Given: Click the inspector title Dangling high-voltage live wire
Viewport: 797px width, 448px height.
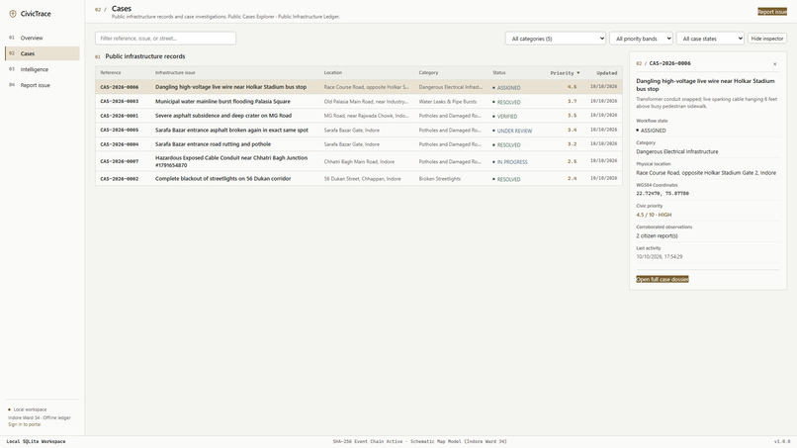Looking at the screenshot, I should click(x=705, y=84).
